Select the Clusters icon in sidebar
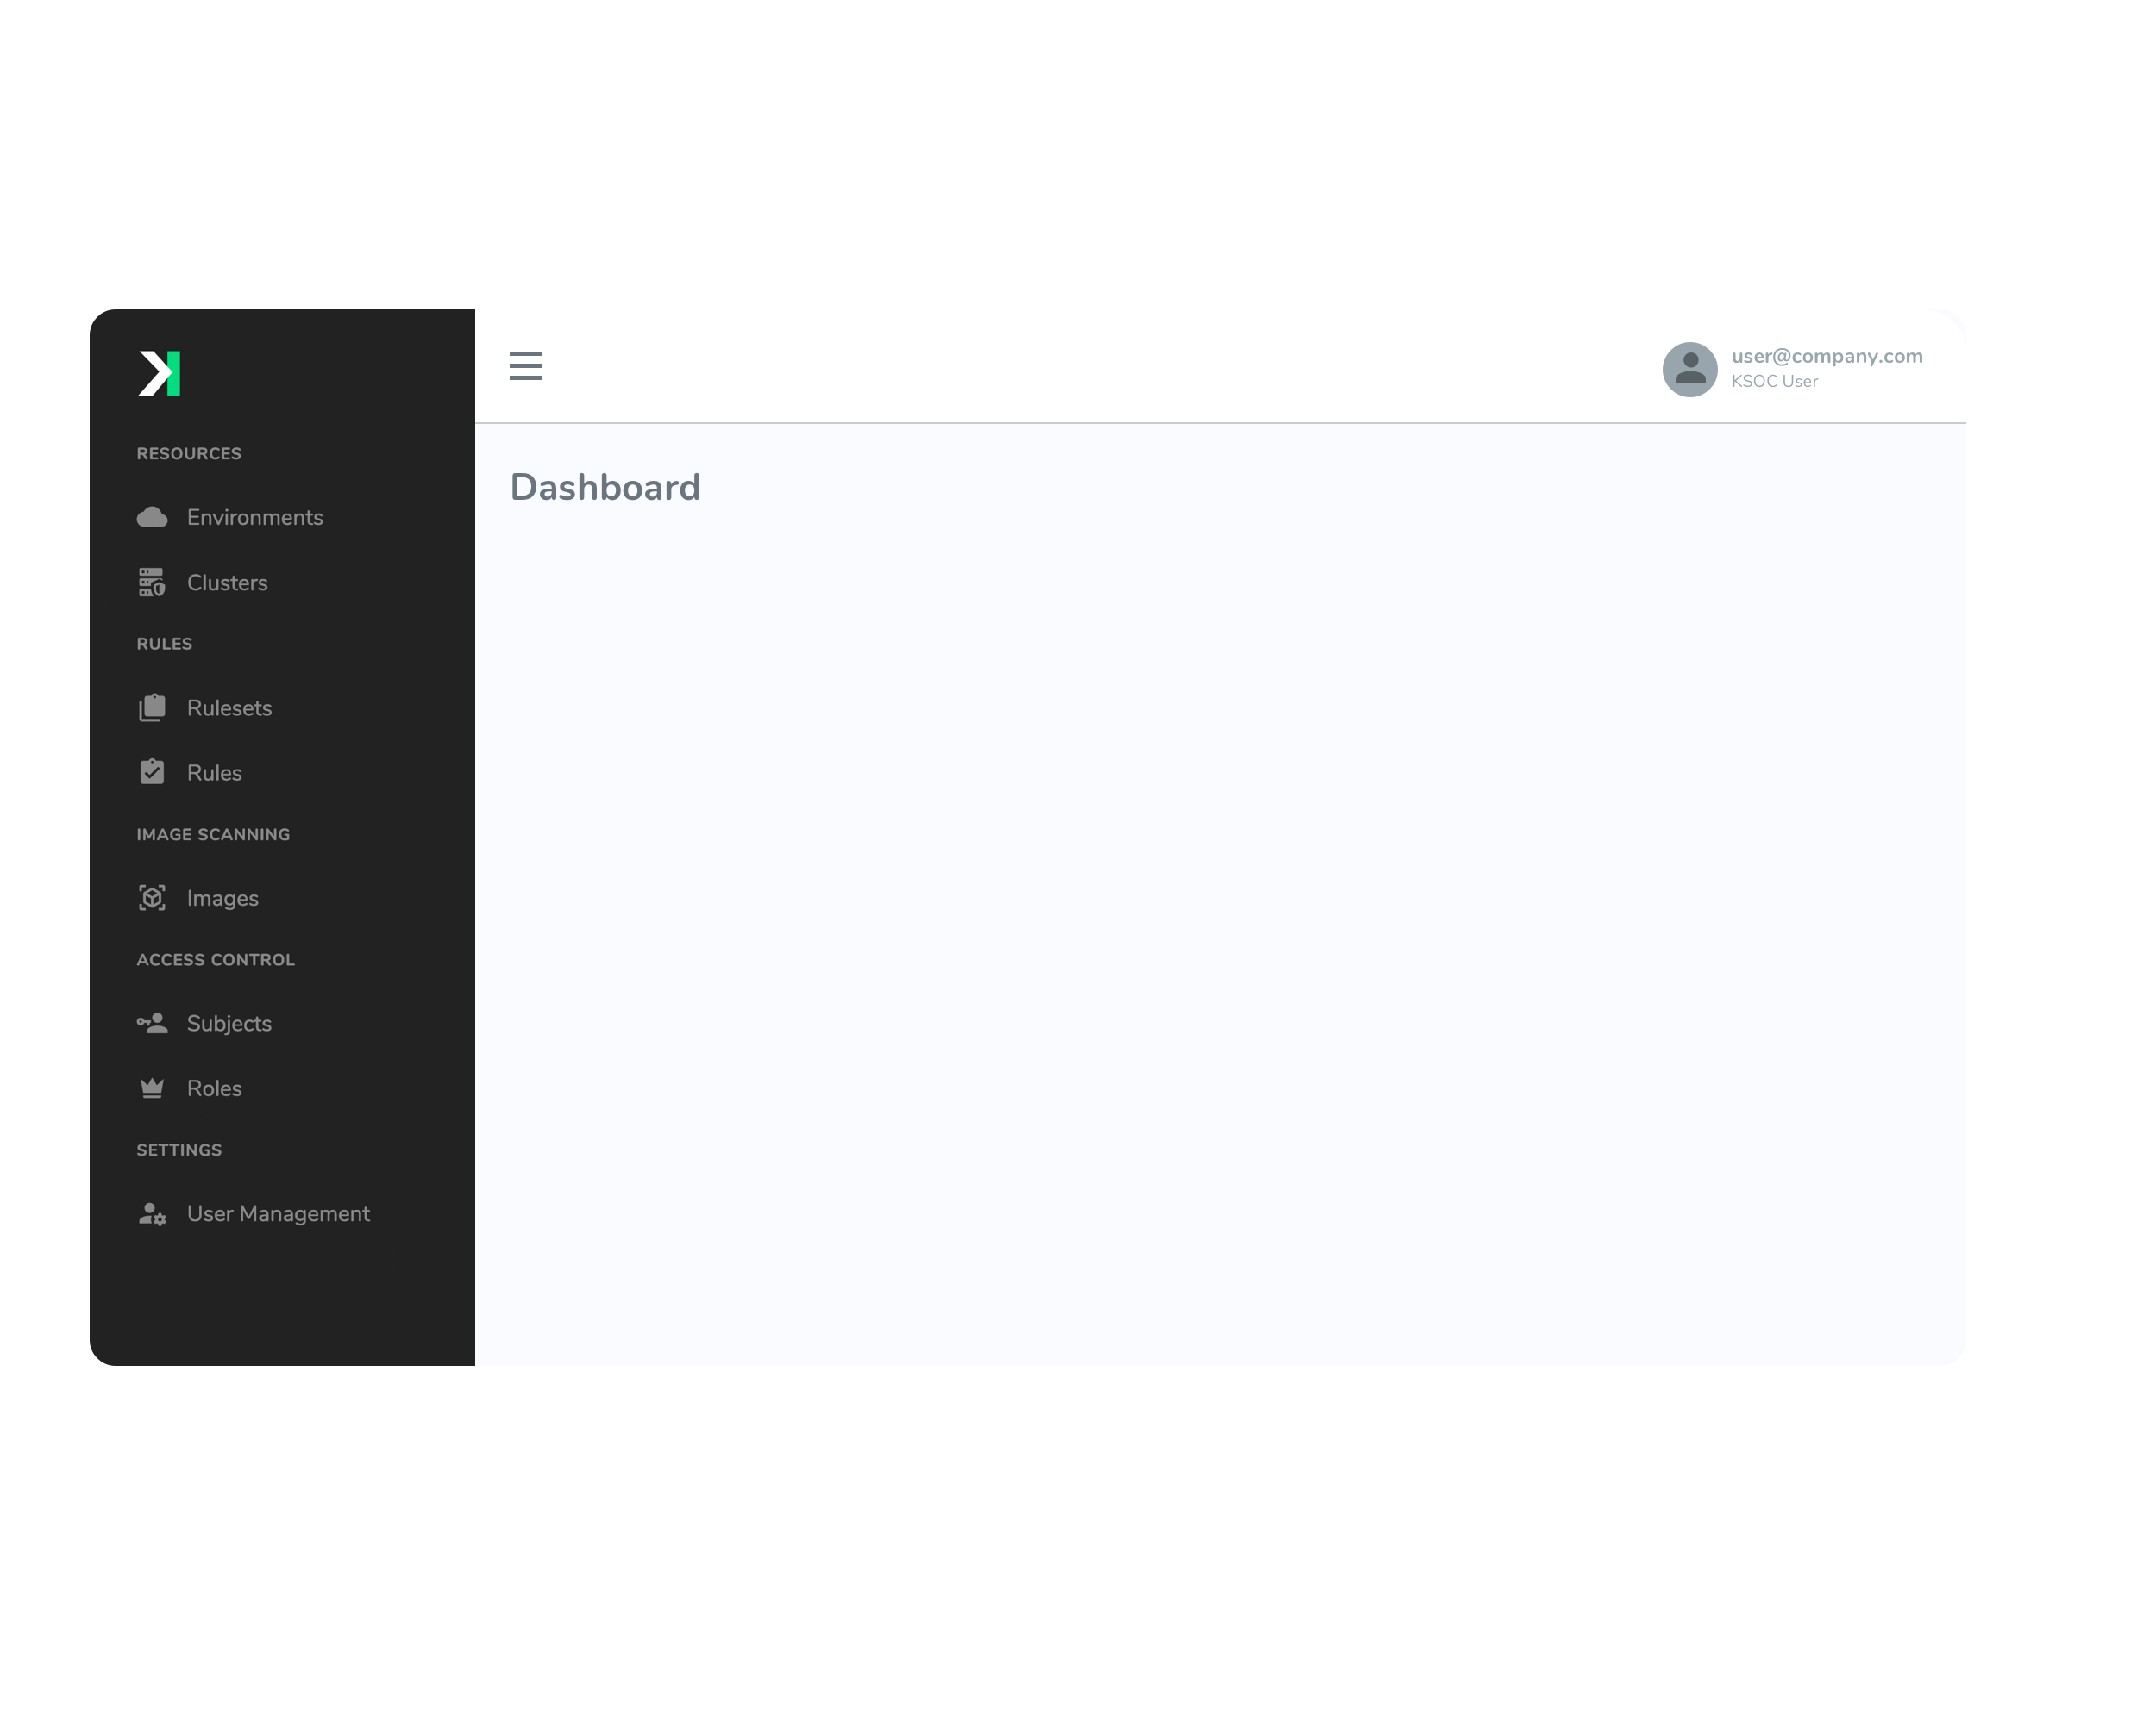This screenshot has height=1714, width=2156. [153, 583]
